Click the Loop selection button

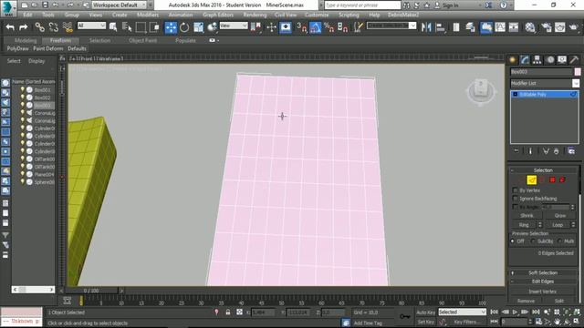(x=558, y=225)
